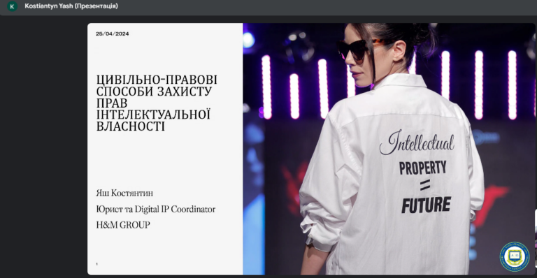The width and height of the screenshot is (537, 278).
Task: Select the author name 'Яш Костянтин'
Action: [x=124, y=193]
